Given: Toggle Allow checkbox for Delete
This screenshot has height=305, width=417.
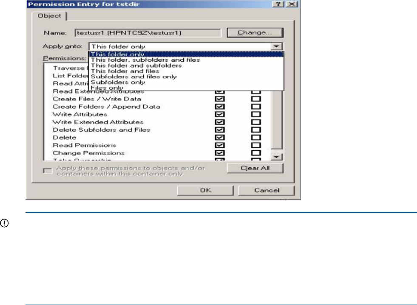Looking at the screenshot, I should pos(220,137).
